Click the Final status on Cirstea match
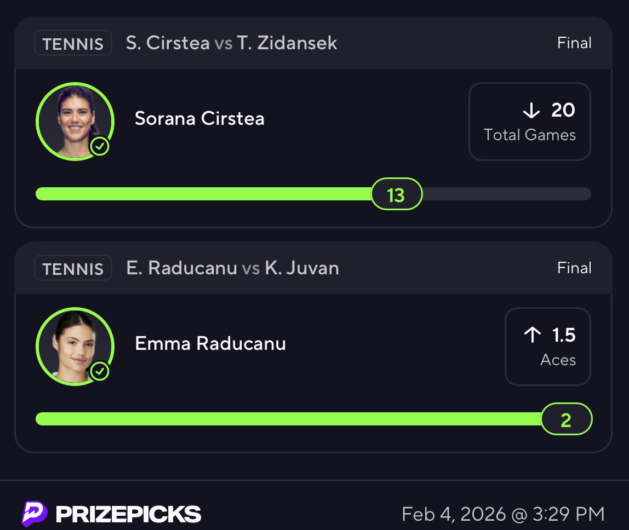The height and width of the screenshot is (530, 629). 574,43
